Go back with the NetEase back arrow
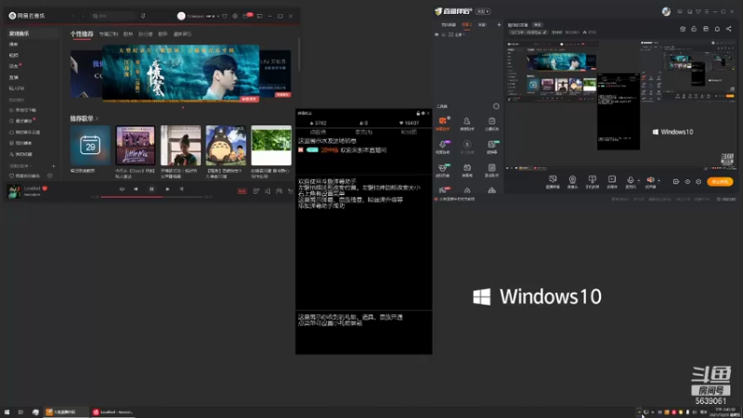The image size is (743, 418). [x=73, y=16]
